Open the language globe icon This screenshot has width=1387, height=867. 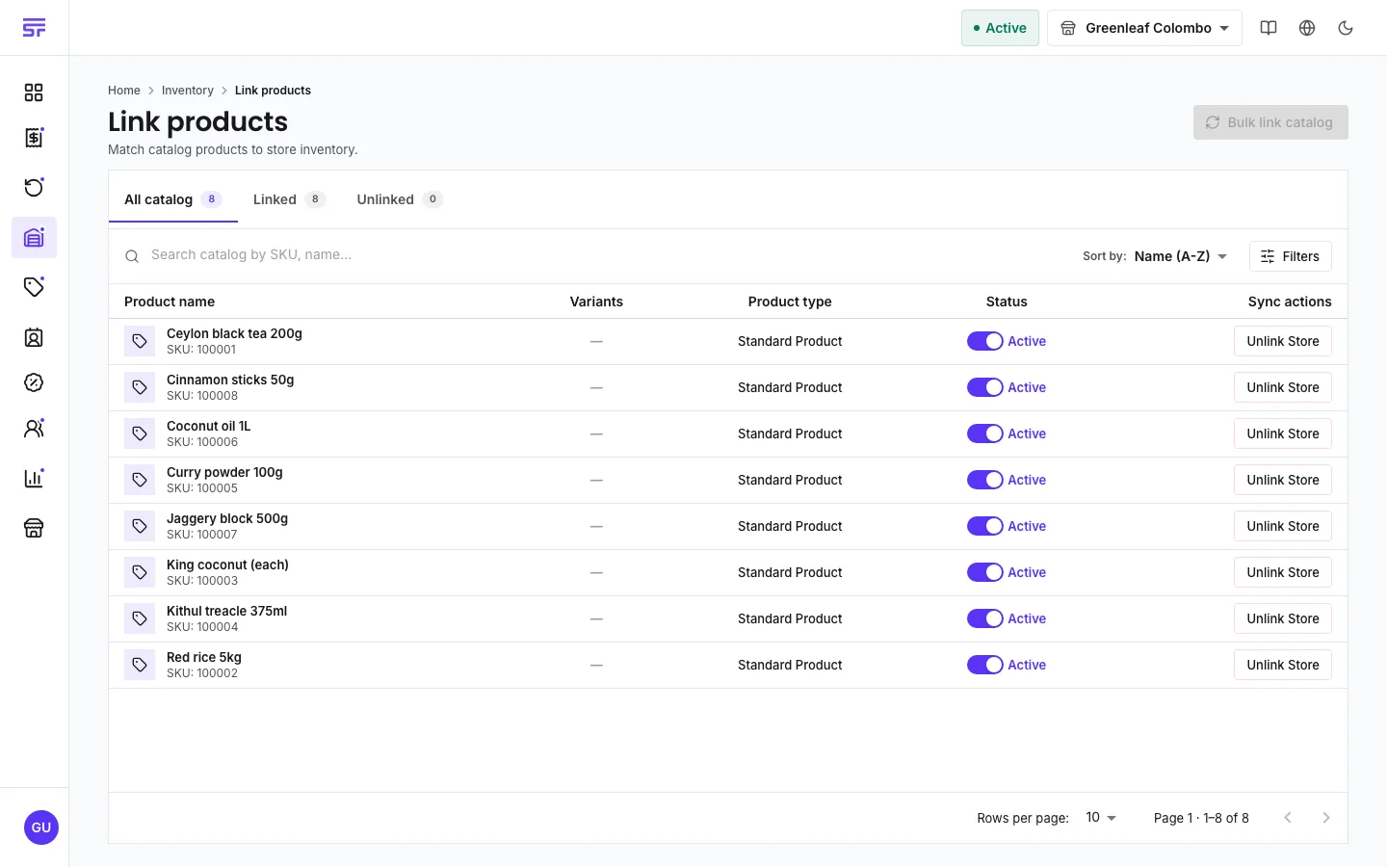tap(1307, 28)
